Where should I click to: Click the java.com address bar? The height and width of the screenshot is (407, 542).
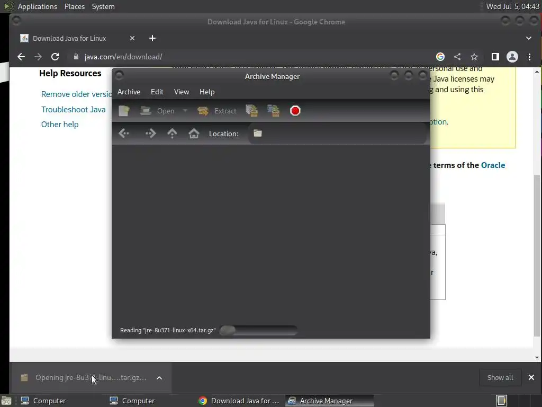249,57
